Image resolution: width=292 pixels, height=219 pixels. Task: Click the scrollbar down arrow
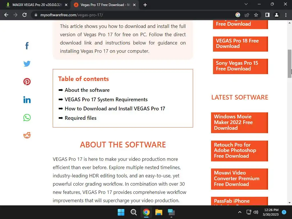pos(289,203)
